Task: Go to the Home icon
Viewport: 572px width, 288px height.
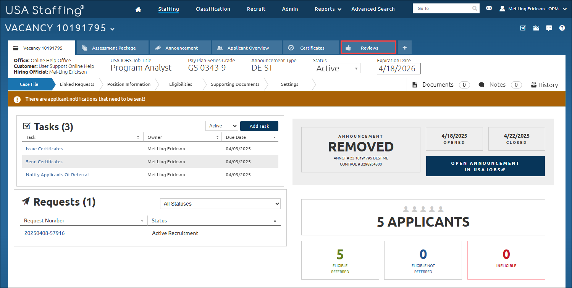Action: [x=139, y=9]
